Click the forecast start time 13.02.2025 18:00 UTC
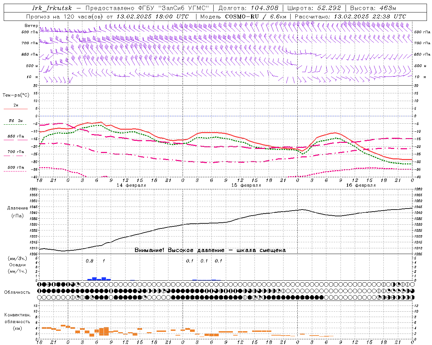Image resolution: width=432 pixels, height=345 pixels. [153, 17]
